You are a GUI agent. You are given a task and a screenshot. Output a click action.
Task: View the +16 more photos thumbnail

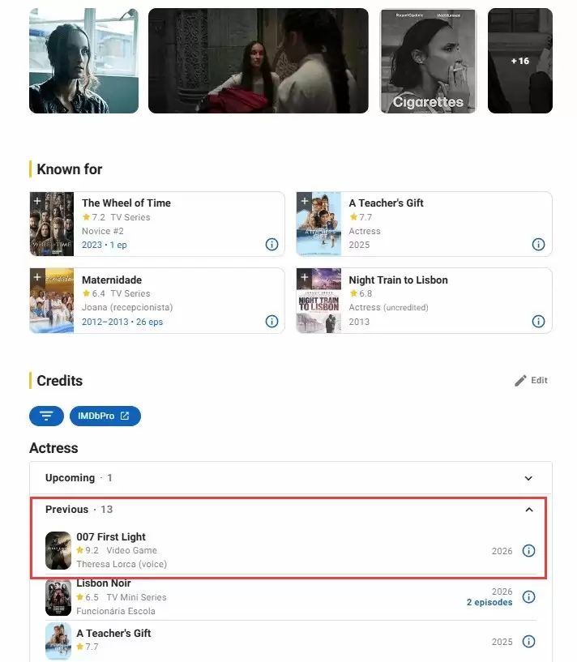(x=520, y=61)
